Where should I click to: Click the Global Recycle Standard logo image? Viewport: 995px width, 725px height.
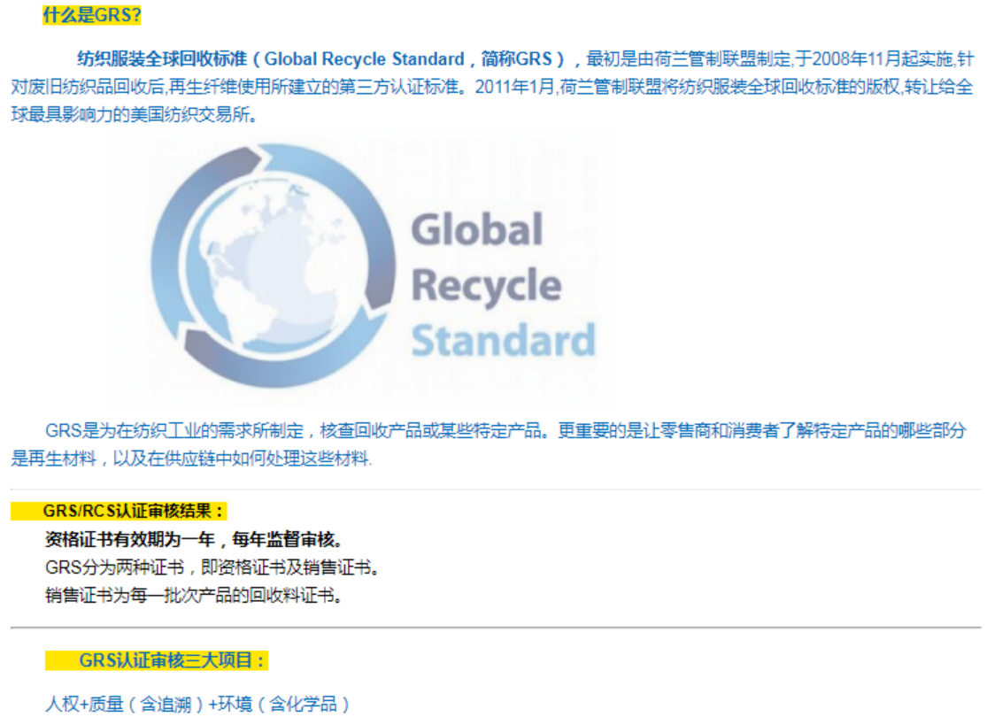375,267
